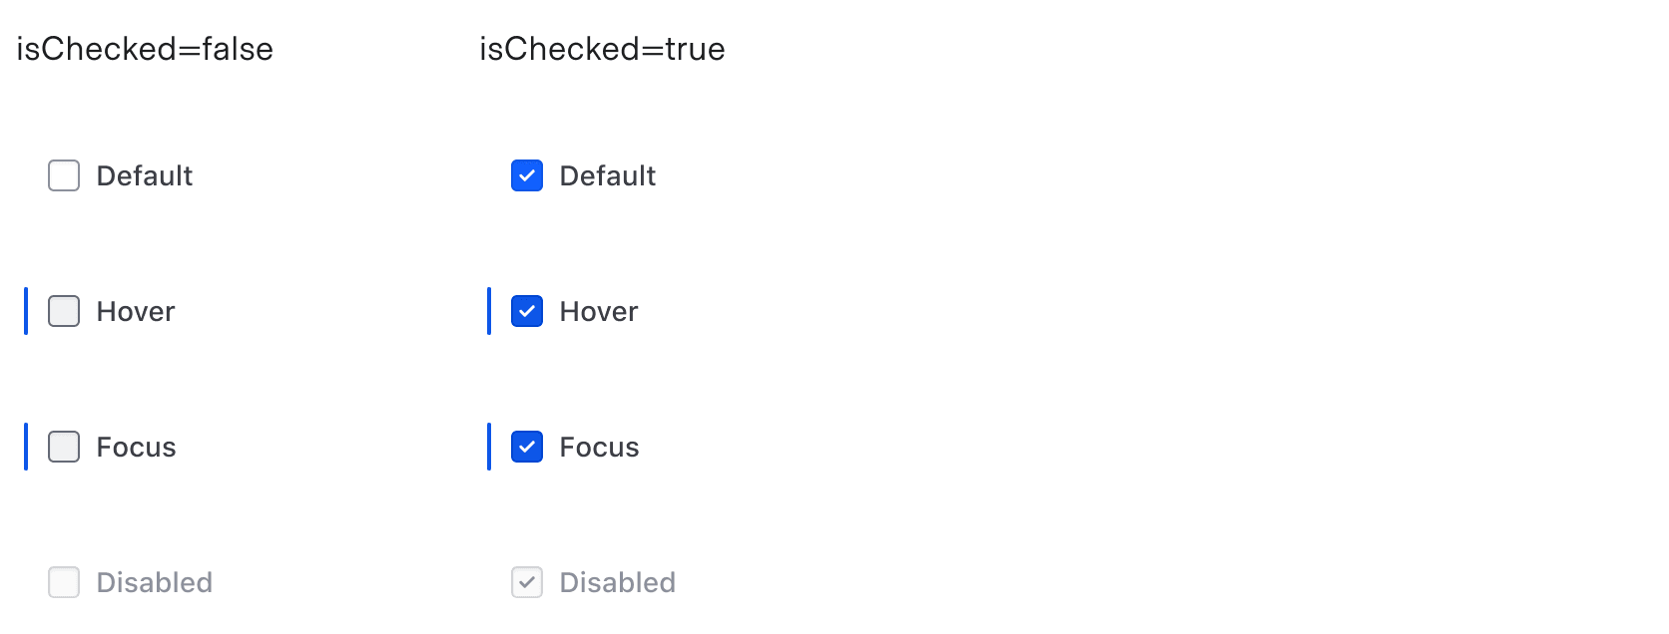1669x634 pixels.
Task: Uncheck the checked Focus checkbox
Action: (x=526, y=448)
